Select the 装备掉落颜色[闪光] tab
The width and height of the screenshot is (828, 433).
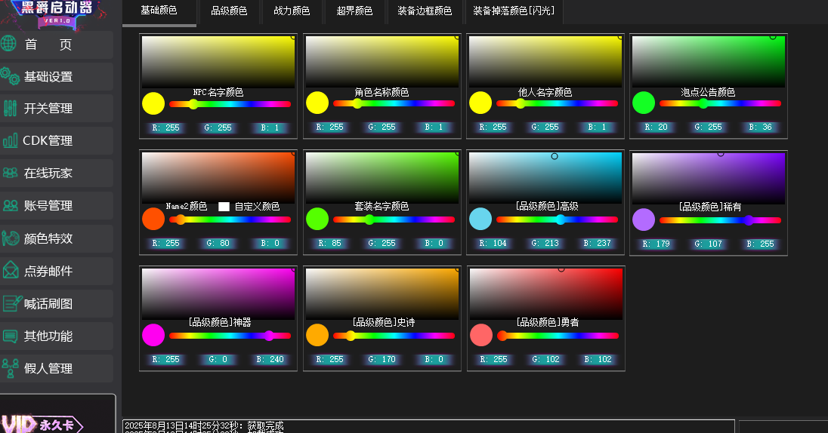coord(513,11)
